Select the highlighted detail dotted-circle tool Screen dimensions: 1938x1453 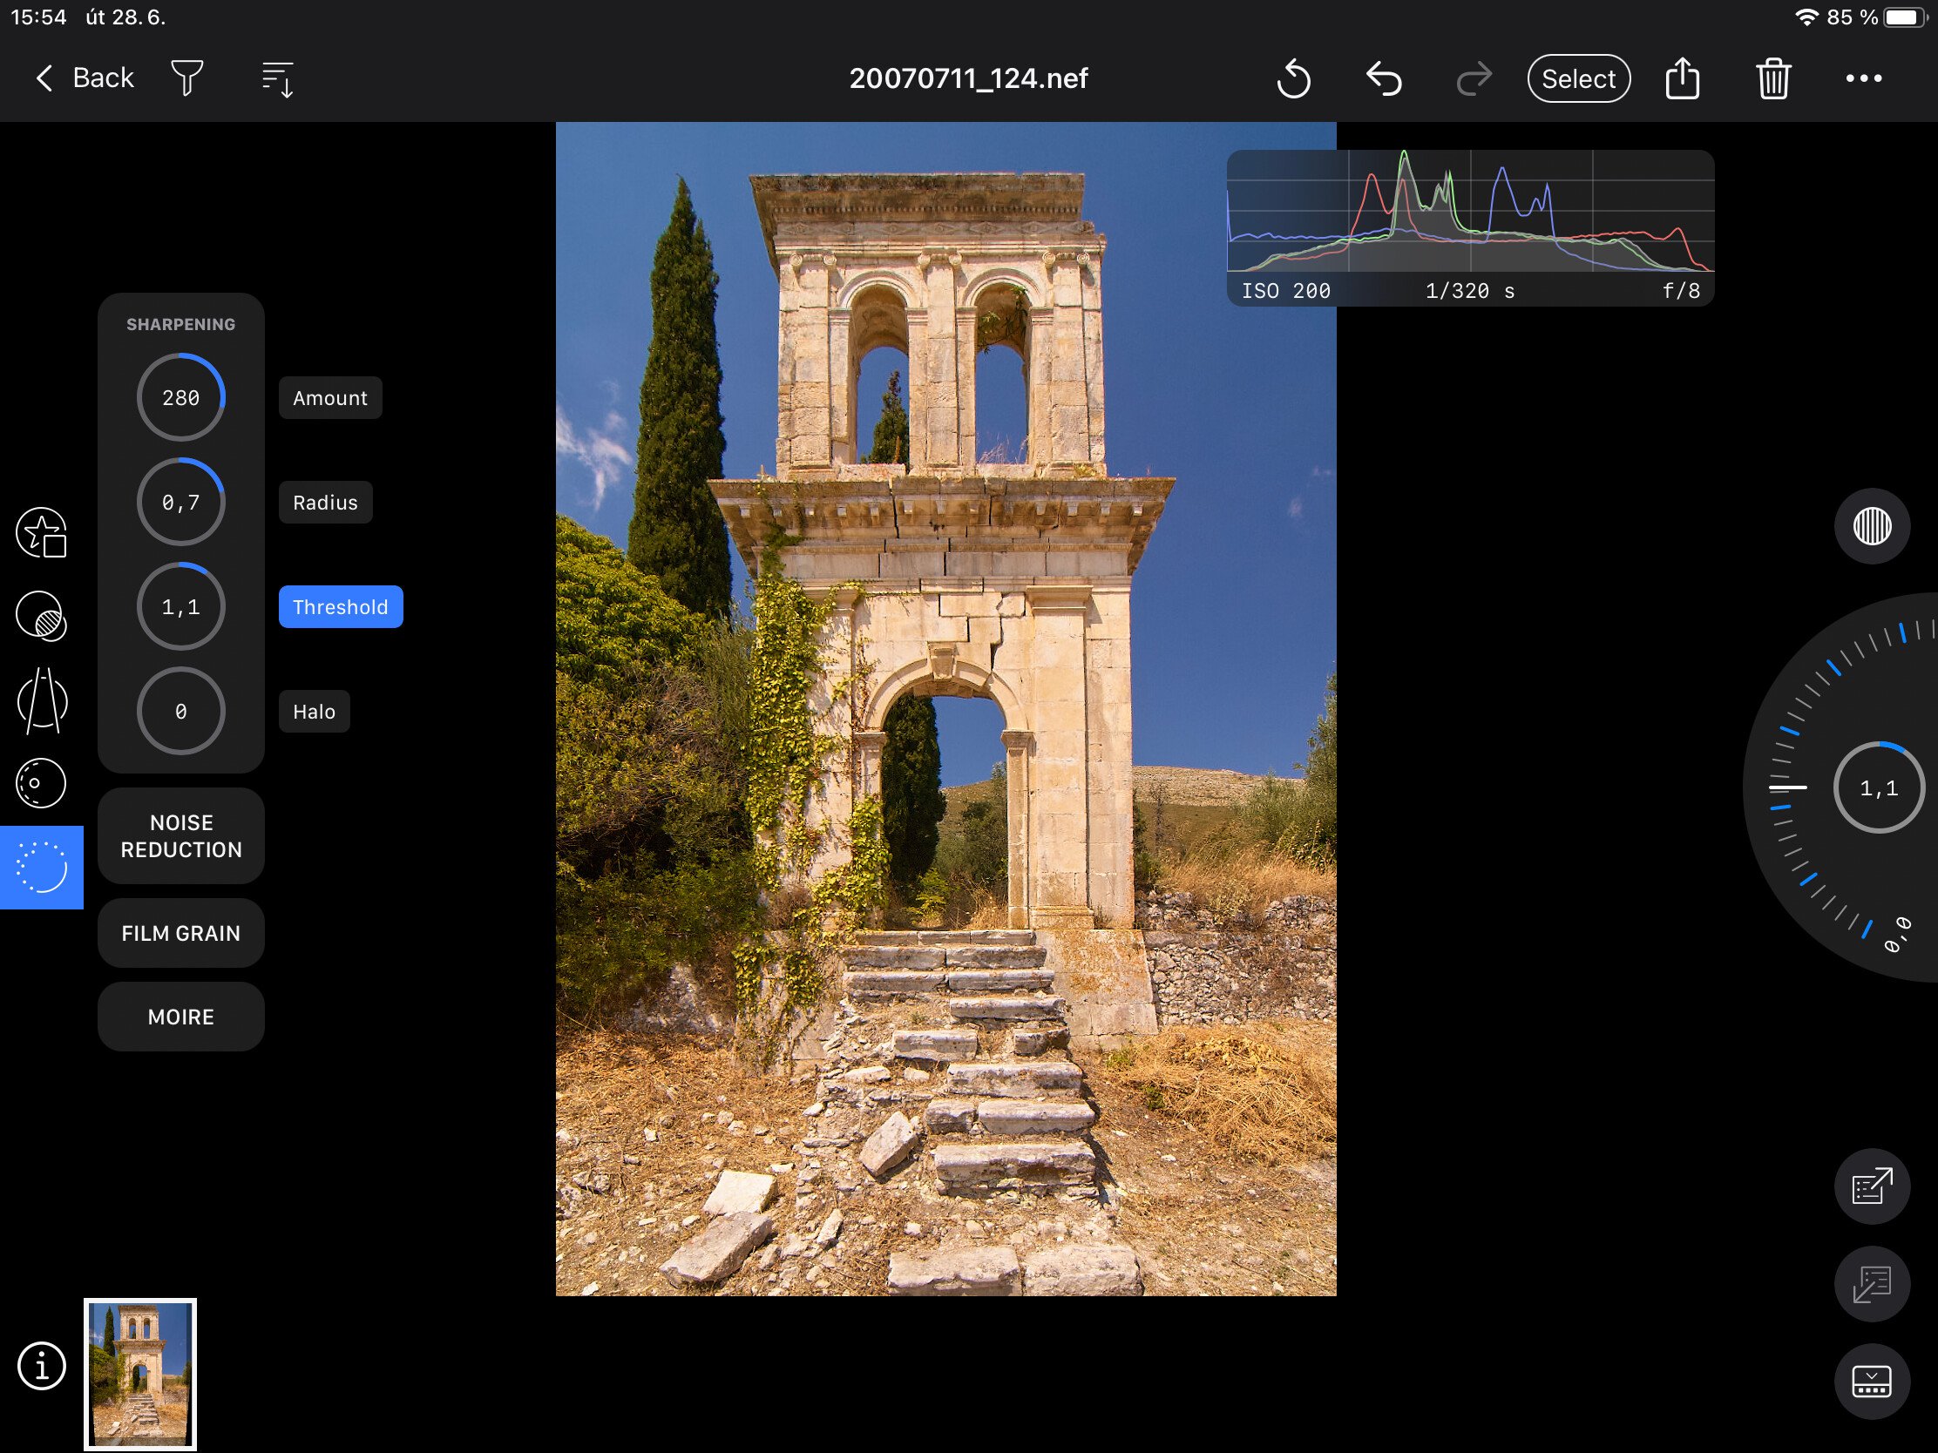[41, 867]
